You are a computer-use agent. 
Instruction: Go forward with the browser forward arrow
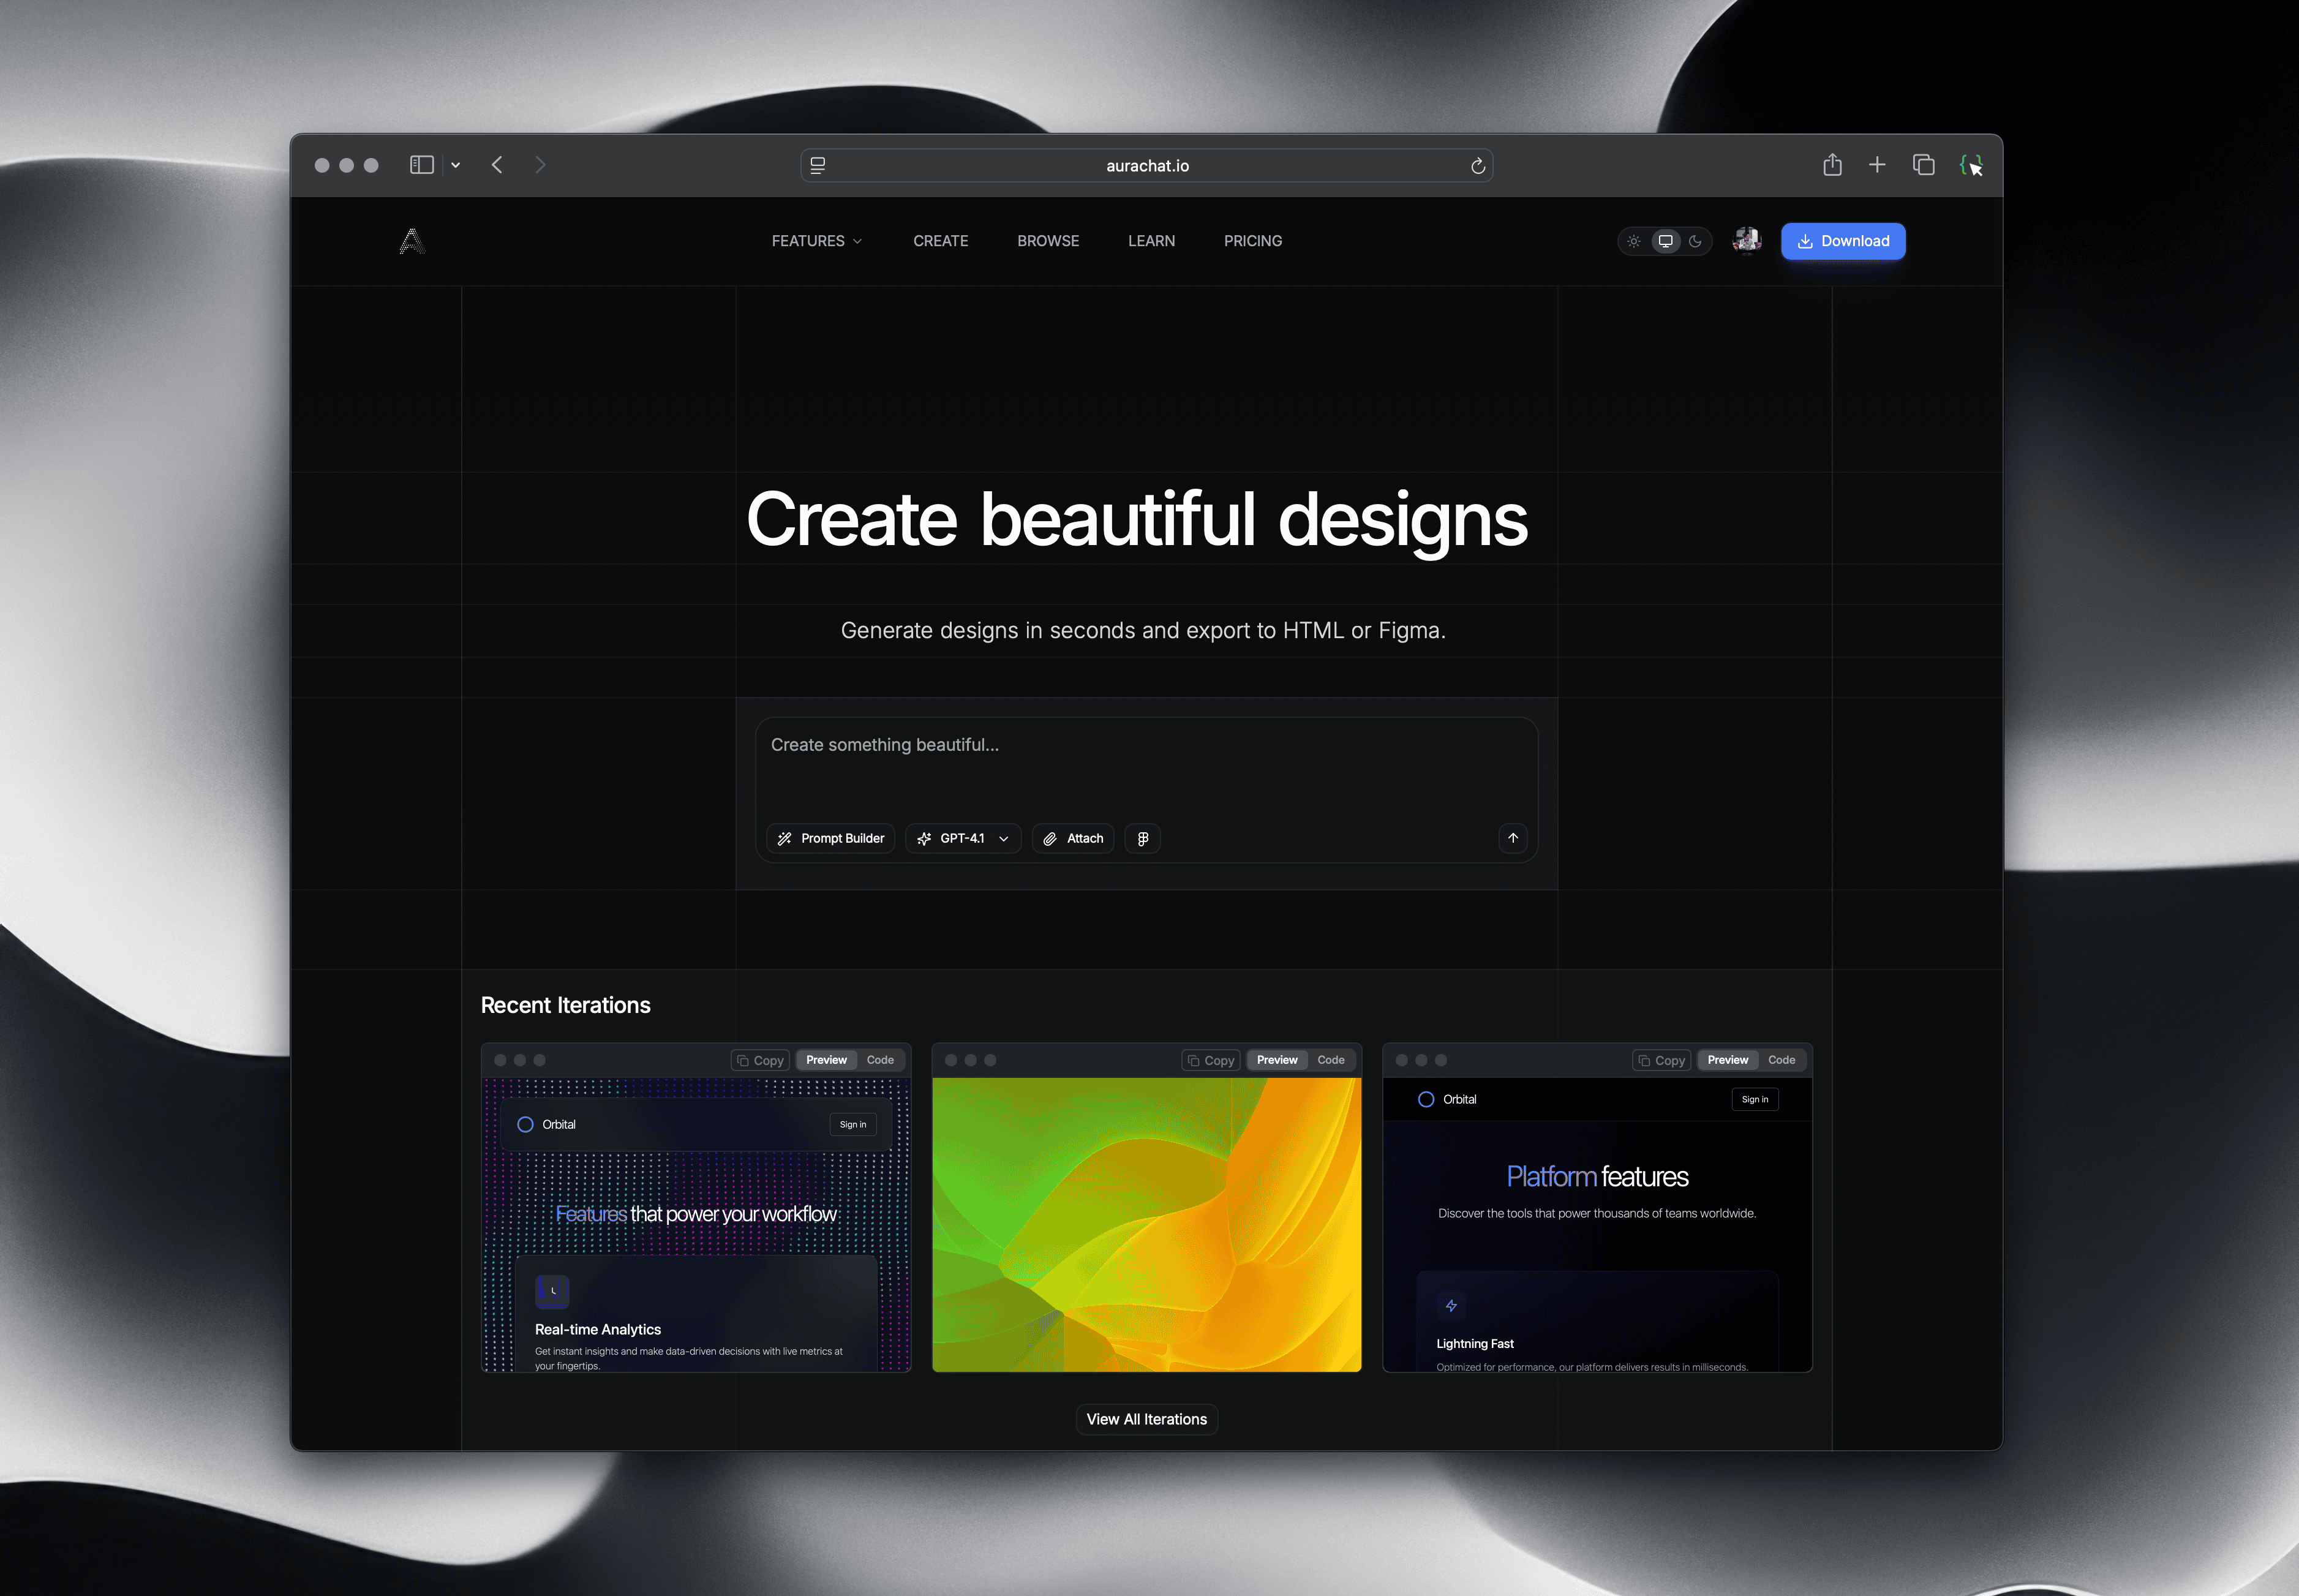click(540, 165)
